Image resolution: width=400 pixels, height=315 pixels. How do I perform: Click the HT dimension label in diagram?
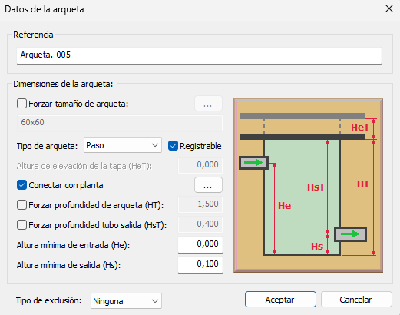(363, 184)
